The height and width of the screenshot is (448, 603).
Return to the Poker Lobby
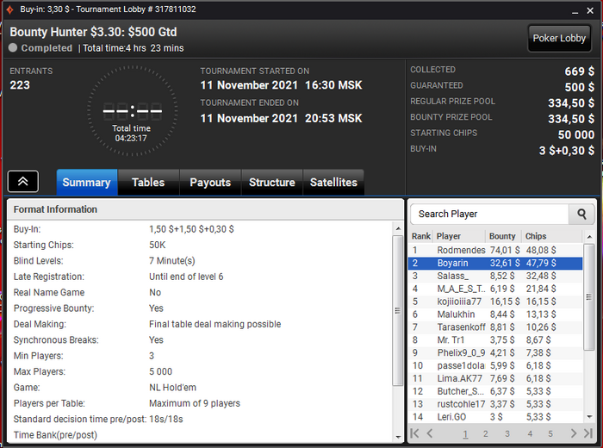point(559,38)
